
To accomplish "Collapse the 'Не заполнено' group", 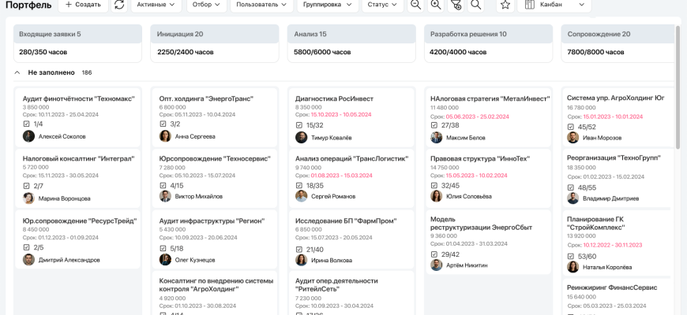I will point(17,72).
